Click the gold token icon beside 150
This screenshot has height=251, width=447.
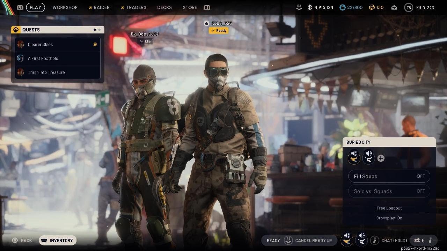coord(372,7)
